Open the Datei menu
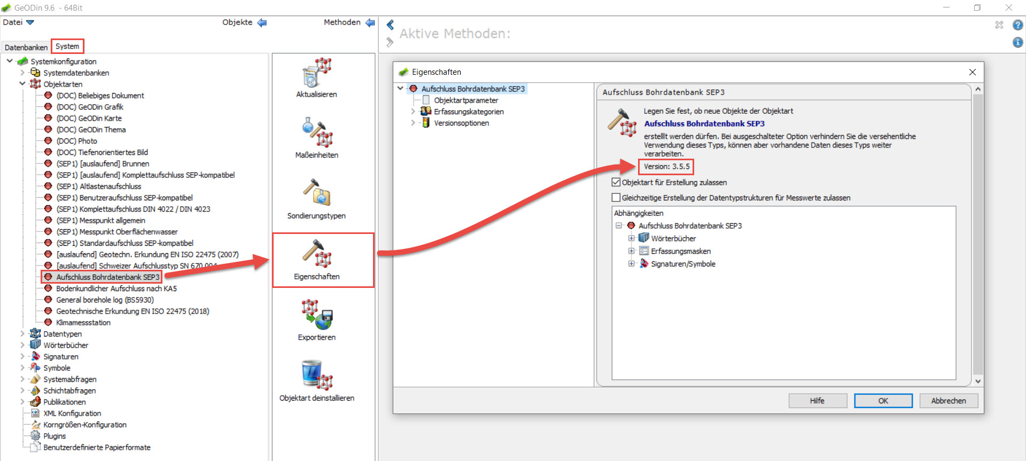This screenshot has width=1026, height=461. click(x=18, y=22)
